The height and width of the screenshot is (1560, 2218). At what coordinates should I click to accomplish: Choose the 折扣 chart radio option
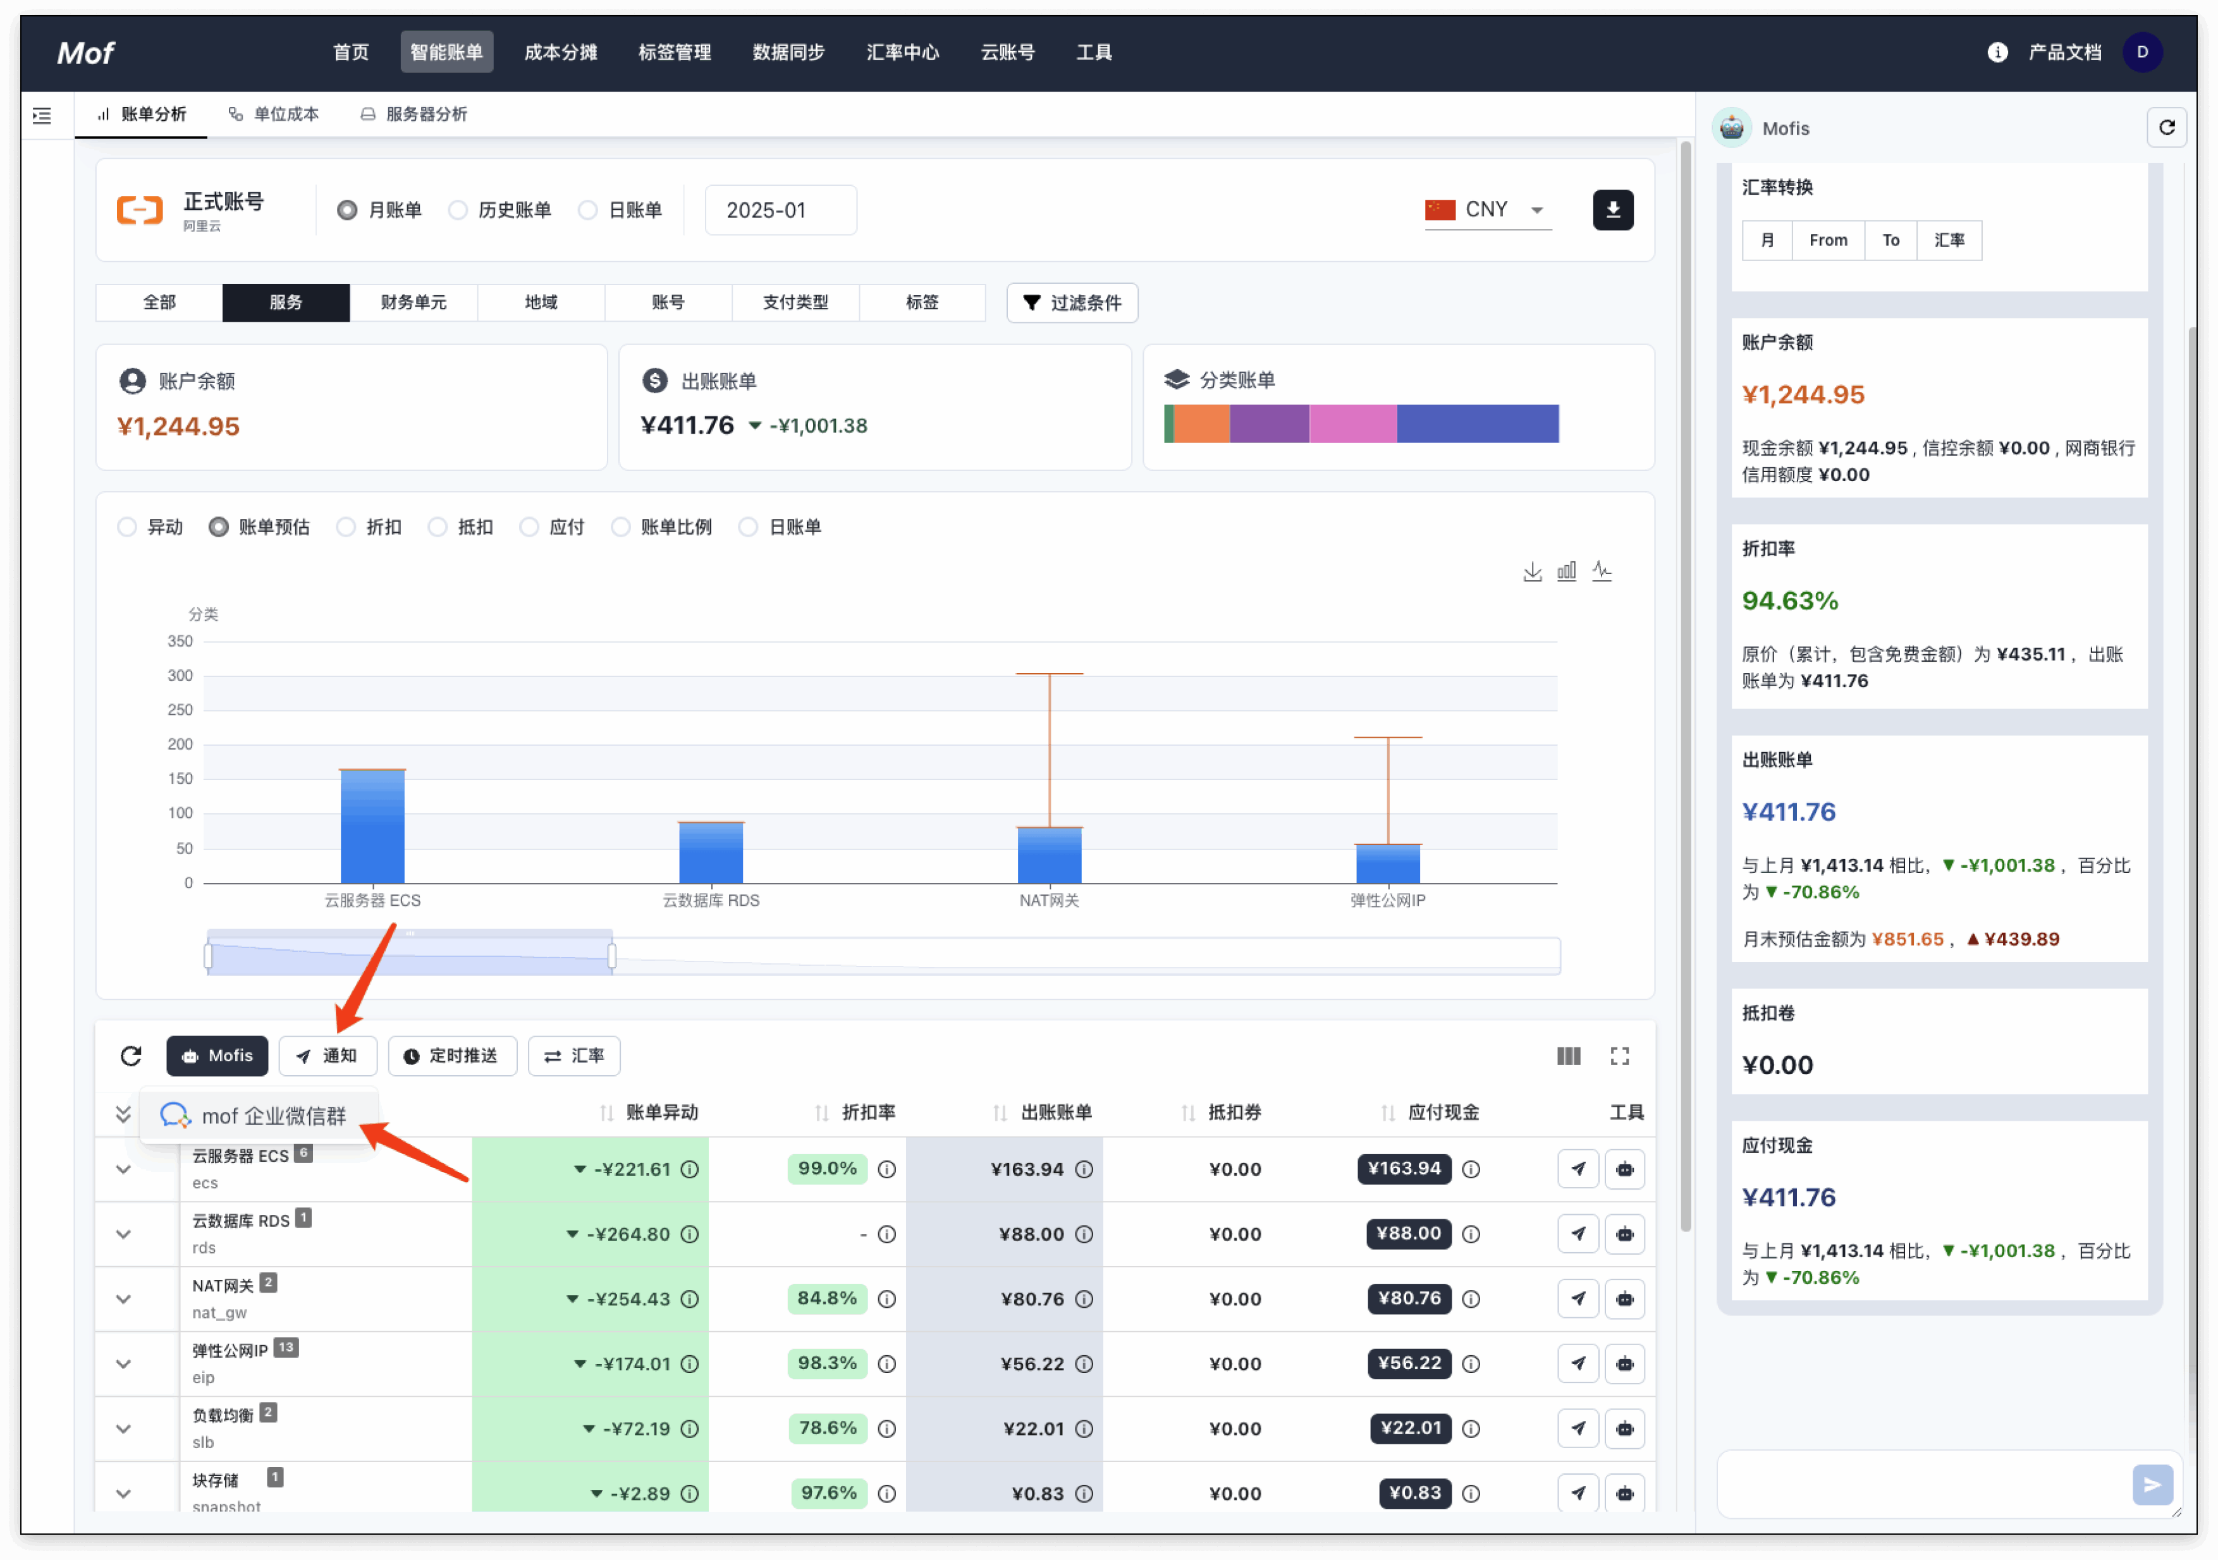pos(347,527)
